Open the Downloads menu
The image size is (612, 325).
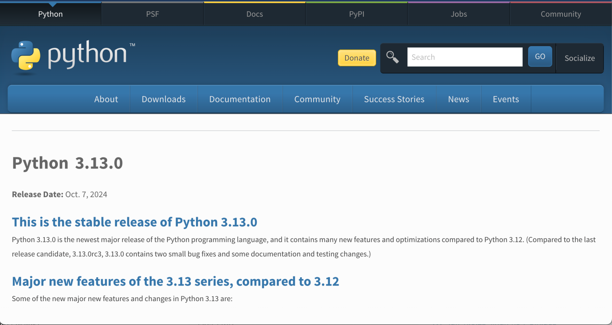pyautogui.click(x=163, y=99)
